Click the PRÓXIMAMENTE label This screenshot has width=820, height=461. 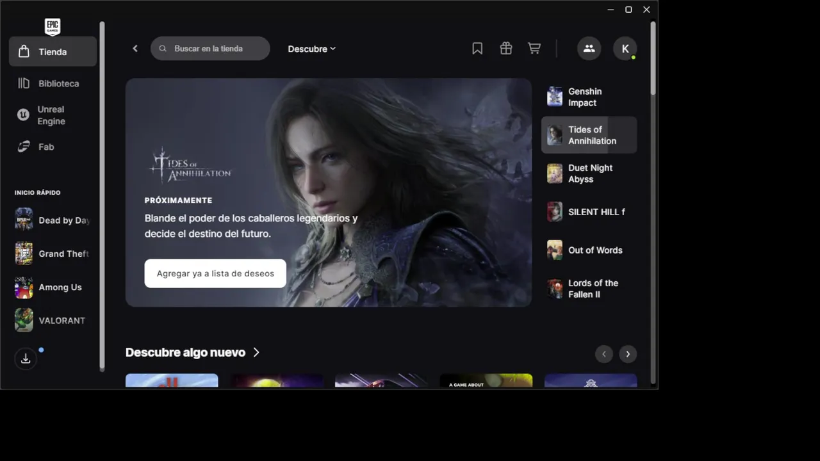coord(178,200)
